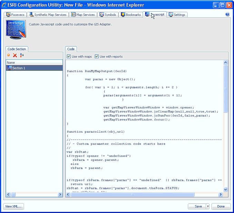This screenshot has width=234, height=213.
Task: Go to the Symbols tab
Action: 108,14
